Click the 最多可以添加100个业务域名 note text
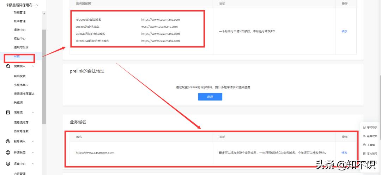The height and width of the screenshot is (175, 381). pyautogui.click(x=273, y=153)
